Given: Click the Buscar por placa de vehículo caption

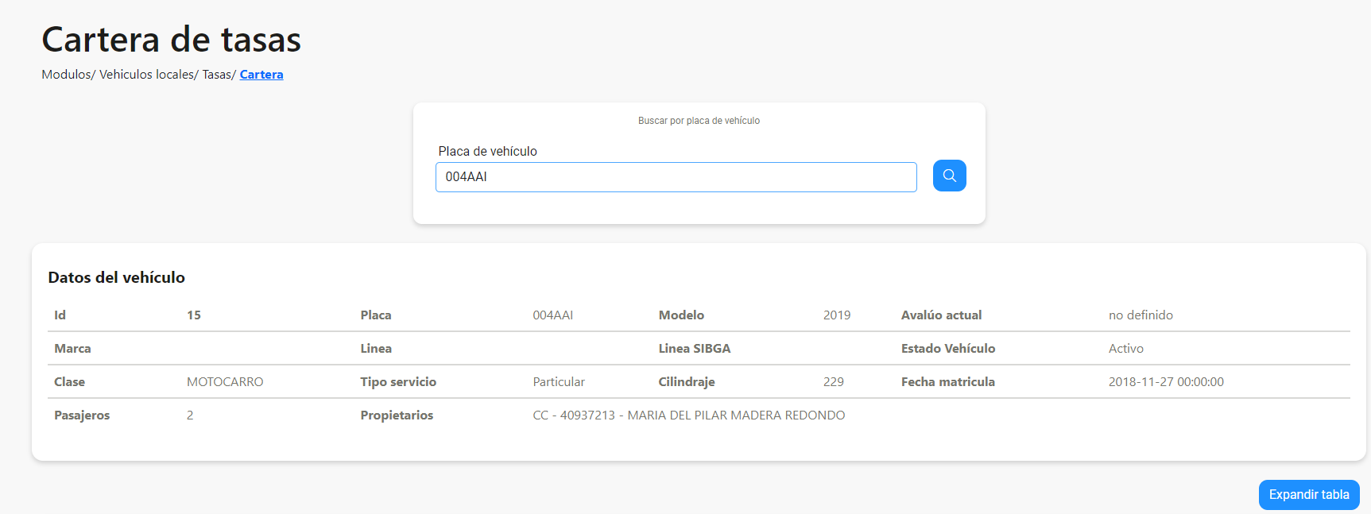Looking at the screenshot, I should 699,121.
